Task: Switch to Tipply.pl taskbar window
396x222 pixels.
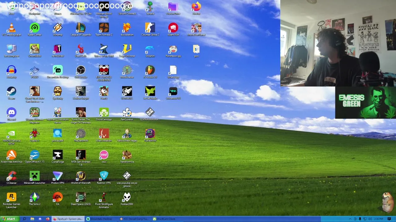Action: 68,219
